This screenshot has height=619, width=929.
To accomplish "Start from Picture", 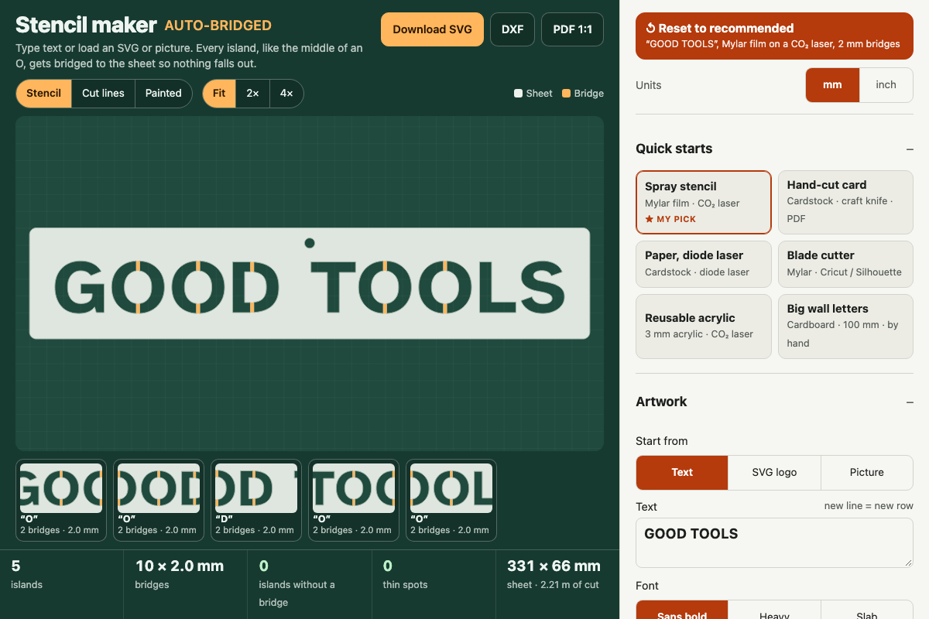I will pyautogui.click(x=866, y=473).
